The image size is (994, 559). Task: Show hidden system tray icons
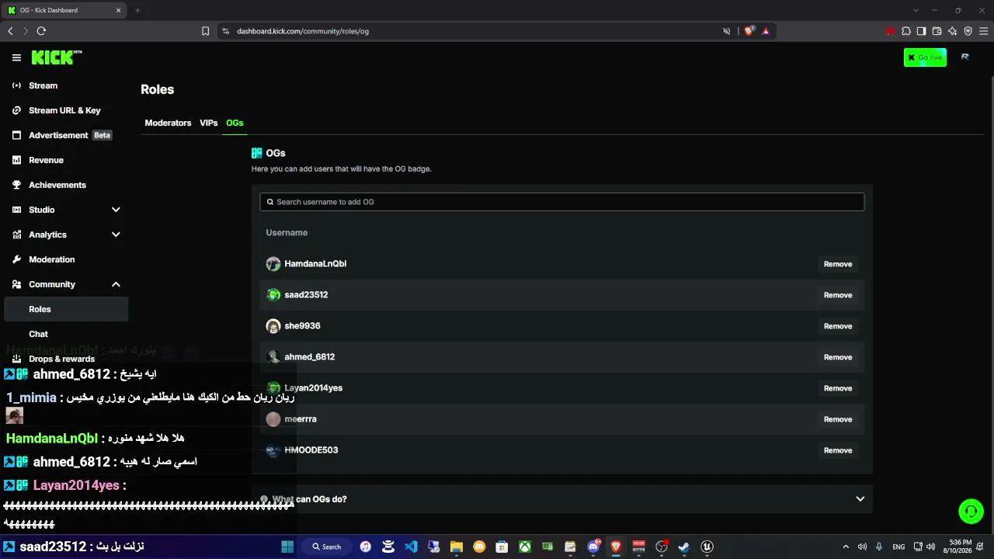pyautogui.click(x=846, y=547)
